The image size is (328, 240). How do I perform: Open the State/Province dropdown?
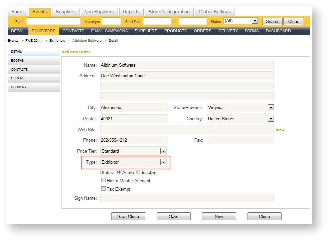pos(271,108)
